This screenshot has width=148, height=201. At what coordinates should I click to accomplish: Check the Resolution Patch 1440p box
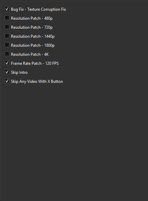point(7,36)
